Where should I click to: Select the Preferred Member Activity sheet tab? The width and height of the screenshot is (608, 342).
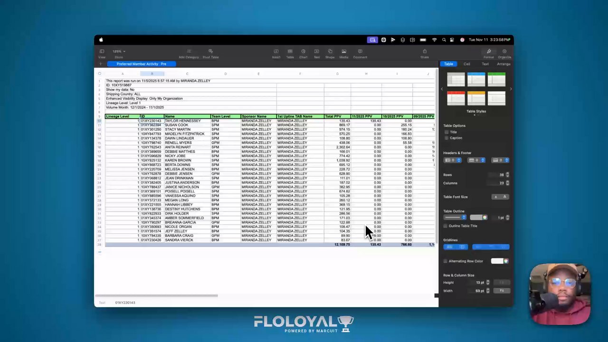pyautogui.click(x=142, y=64)
